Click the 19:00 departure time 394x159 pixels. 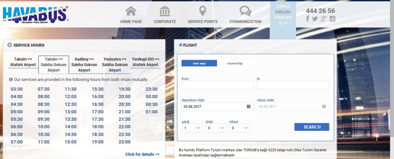tap(97, 142)
